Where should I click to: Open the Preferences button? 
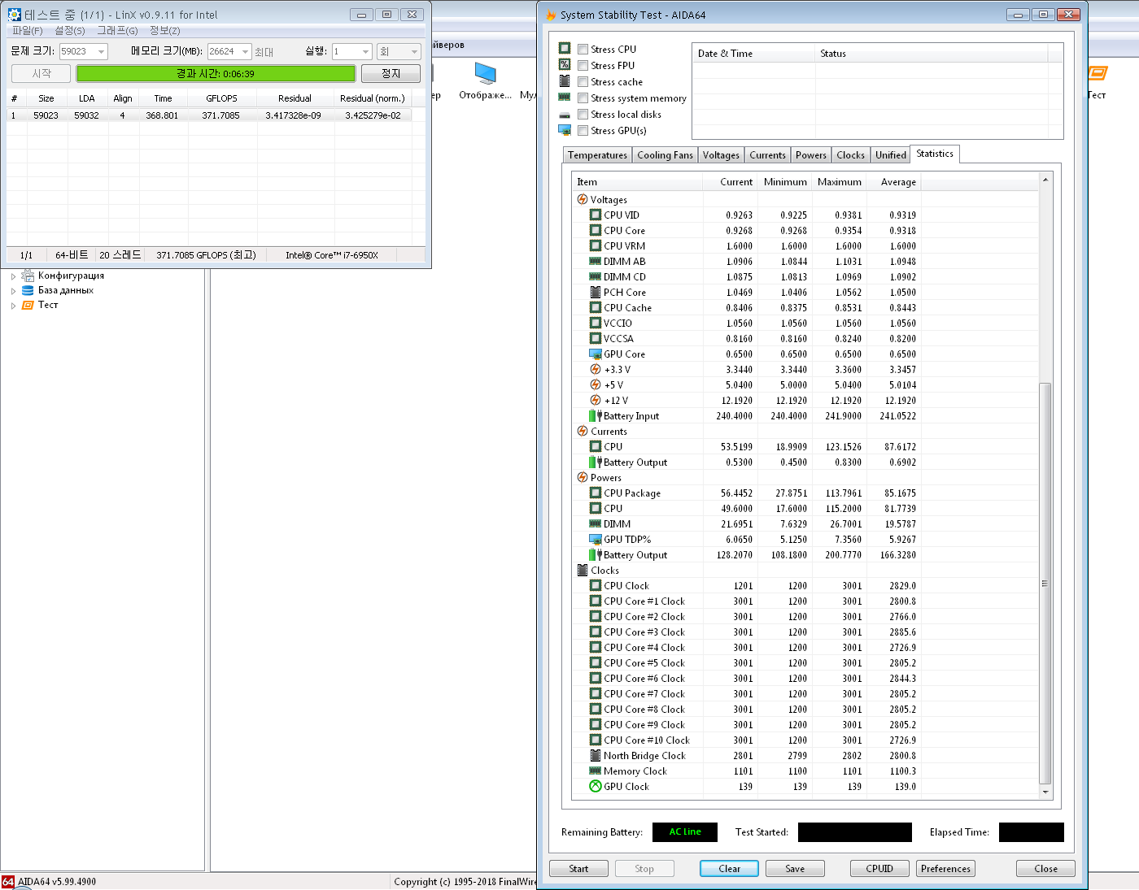(x=945, y=869)
